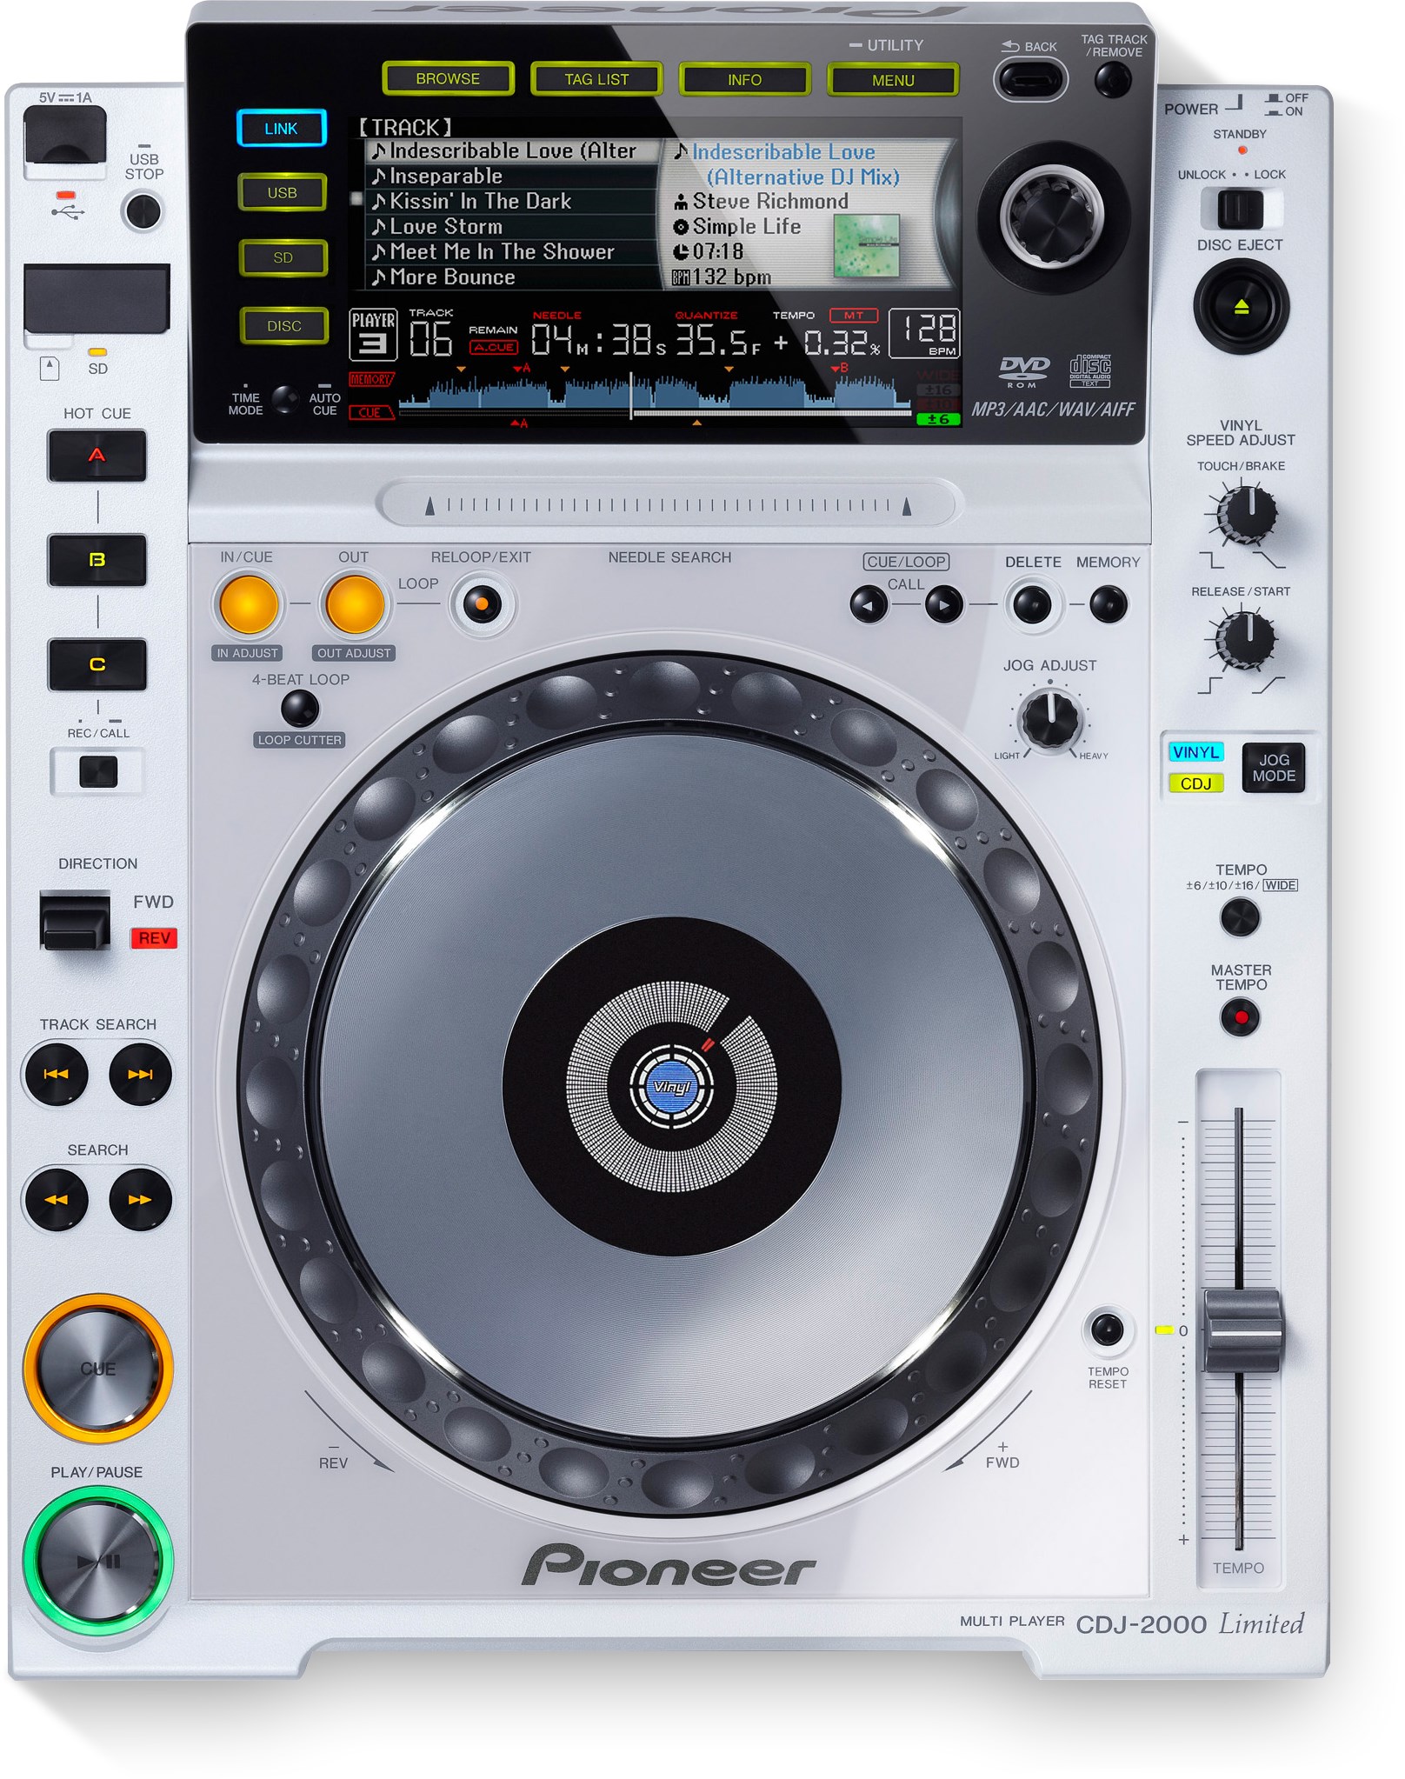Click the RELEASE/START speed adjust knob
This screenshot has height=1779, width=1405.
1246,638
